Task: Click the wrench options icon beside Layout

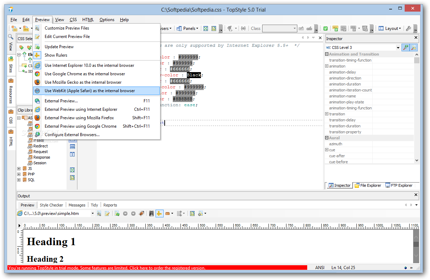Action: (409, 28)
